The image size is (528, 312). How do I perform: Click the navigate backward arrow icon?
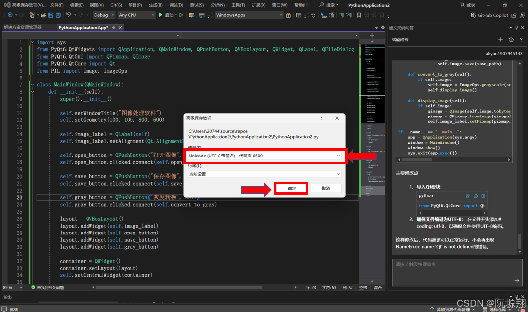tap(10, 15)
